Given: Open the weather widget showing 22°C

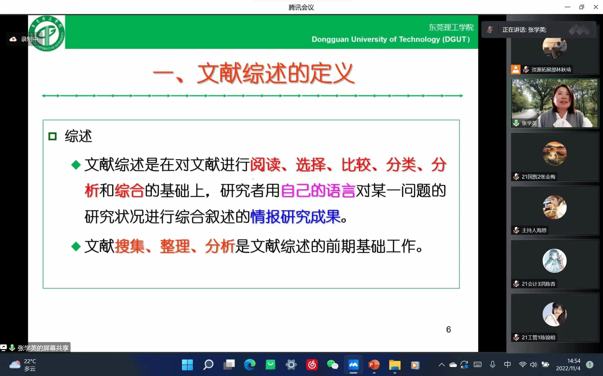Looking at the screenshot, I should (22, 365).
